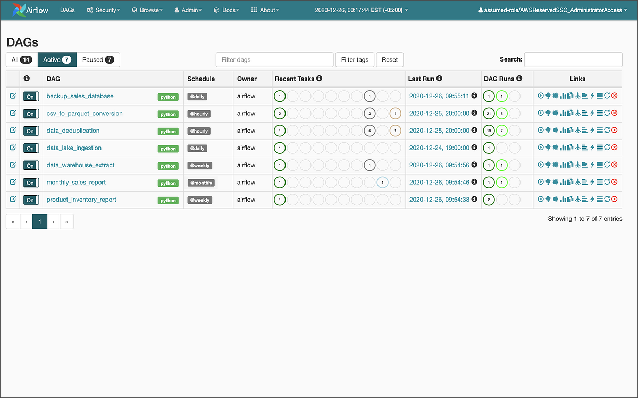
Task: Open the Gantt view for monthly_sales_report
Action: [x=584, y=182]
